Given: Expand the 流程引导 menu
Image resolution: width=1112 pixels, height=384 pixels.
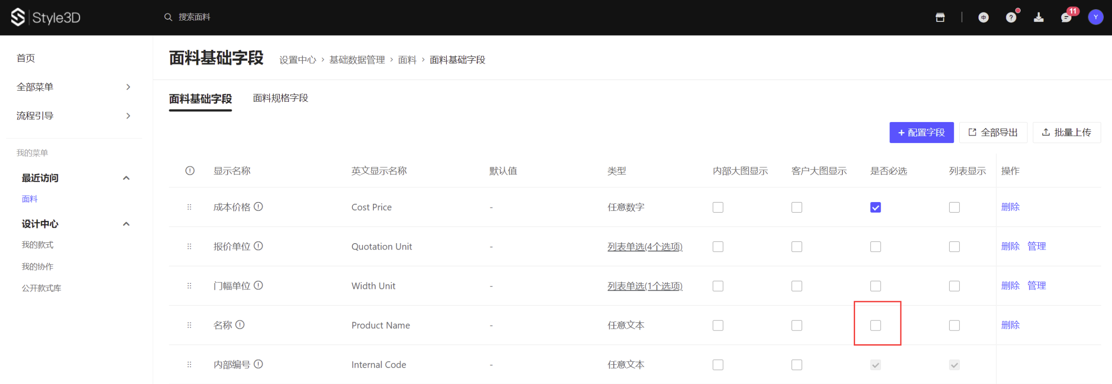Looking at the screenshot, I should [x=73, y=116].
